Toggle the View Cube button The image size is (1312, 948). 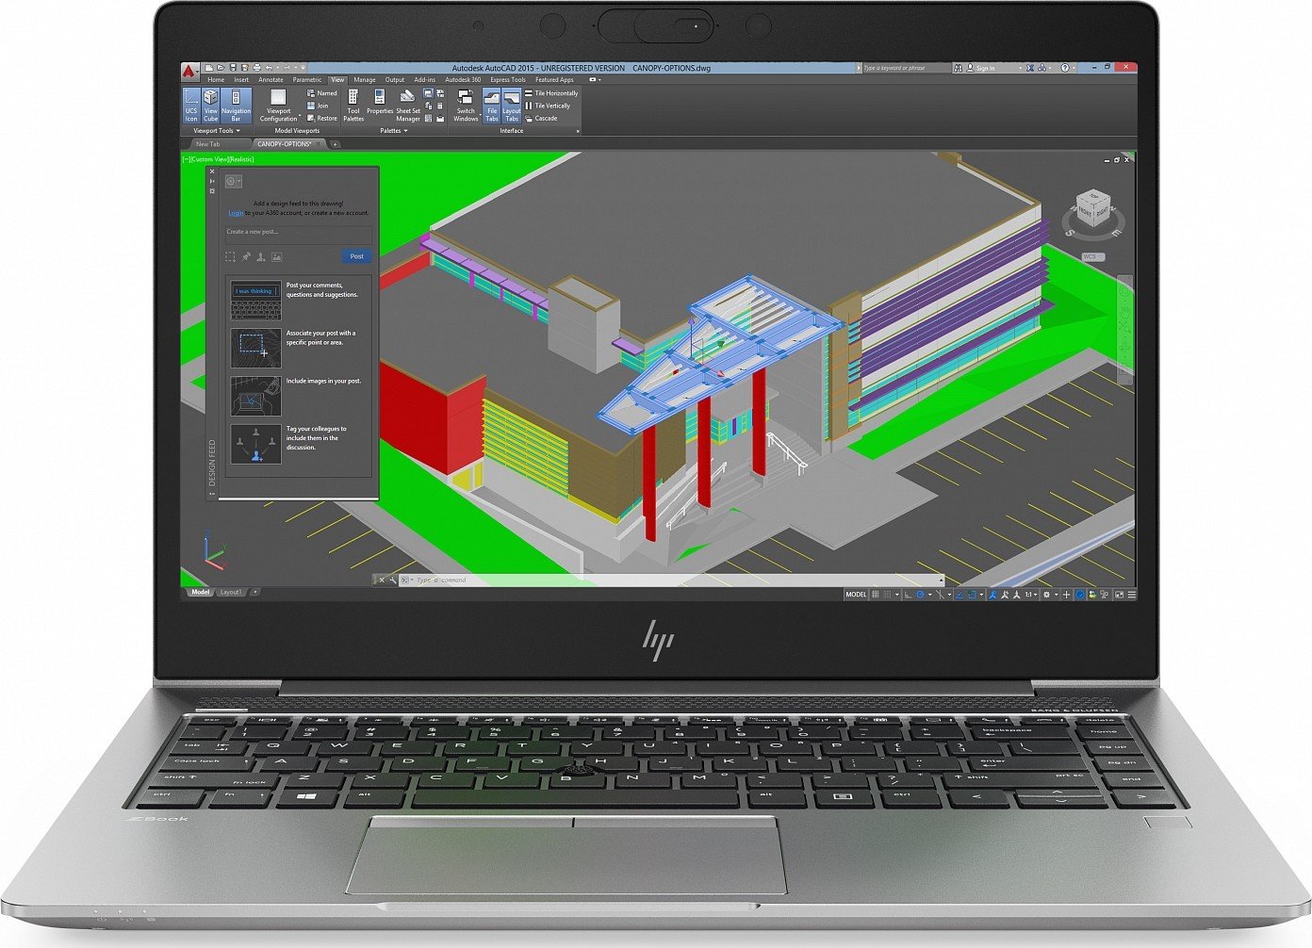click(x=210, y=106)
